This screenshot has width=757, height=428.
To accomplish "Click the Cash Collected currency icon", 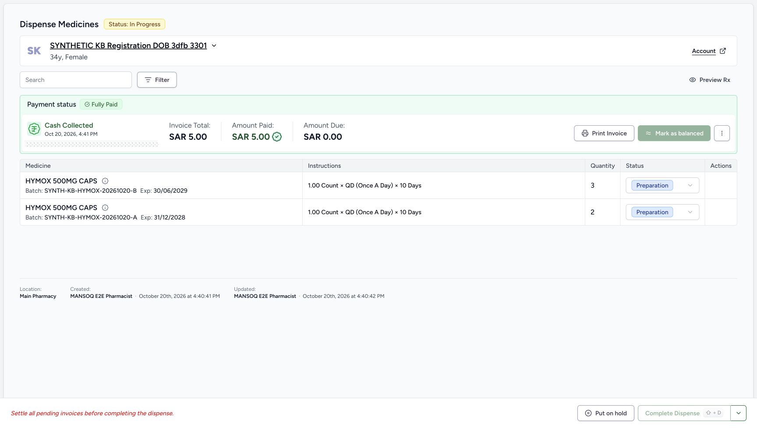I will click(34, 129).
